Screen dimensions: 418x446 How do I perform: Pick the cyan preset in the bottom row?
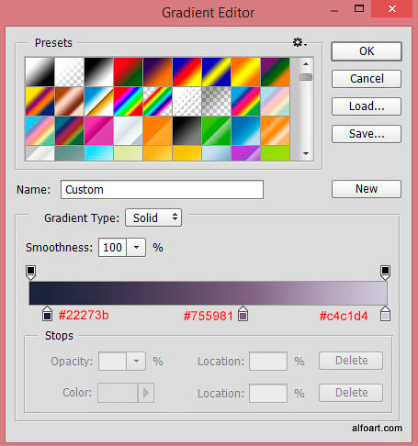pos(98,153)
